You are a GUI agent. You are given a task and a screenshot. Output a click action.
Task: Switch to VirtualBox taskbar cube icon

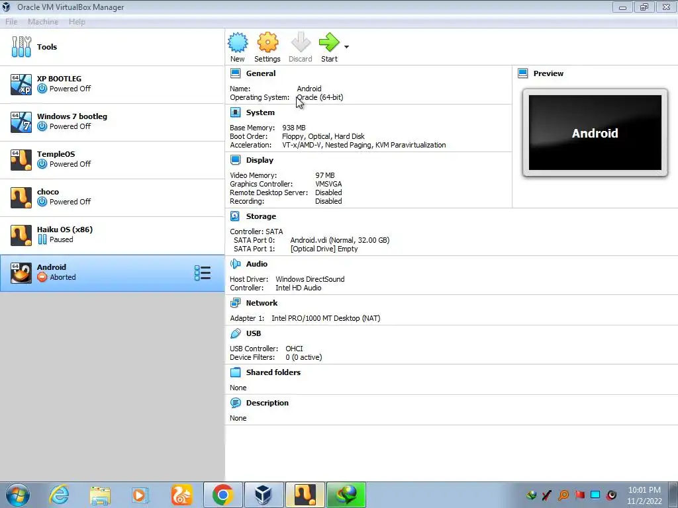pyautogui.click(x=264, y=495)
